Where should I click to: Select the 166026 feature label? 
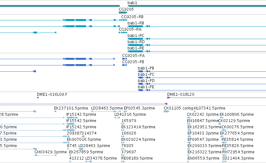tap(129, 133)
